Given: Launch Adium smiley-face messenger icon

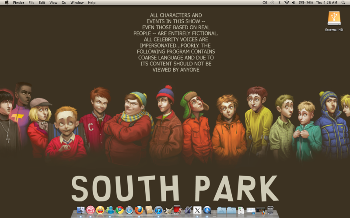Looking at the screenshot, I should coord(100,210).
